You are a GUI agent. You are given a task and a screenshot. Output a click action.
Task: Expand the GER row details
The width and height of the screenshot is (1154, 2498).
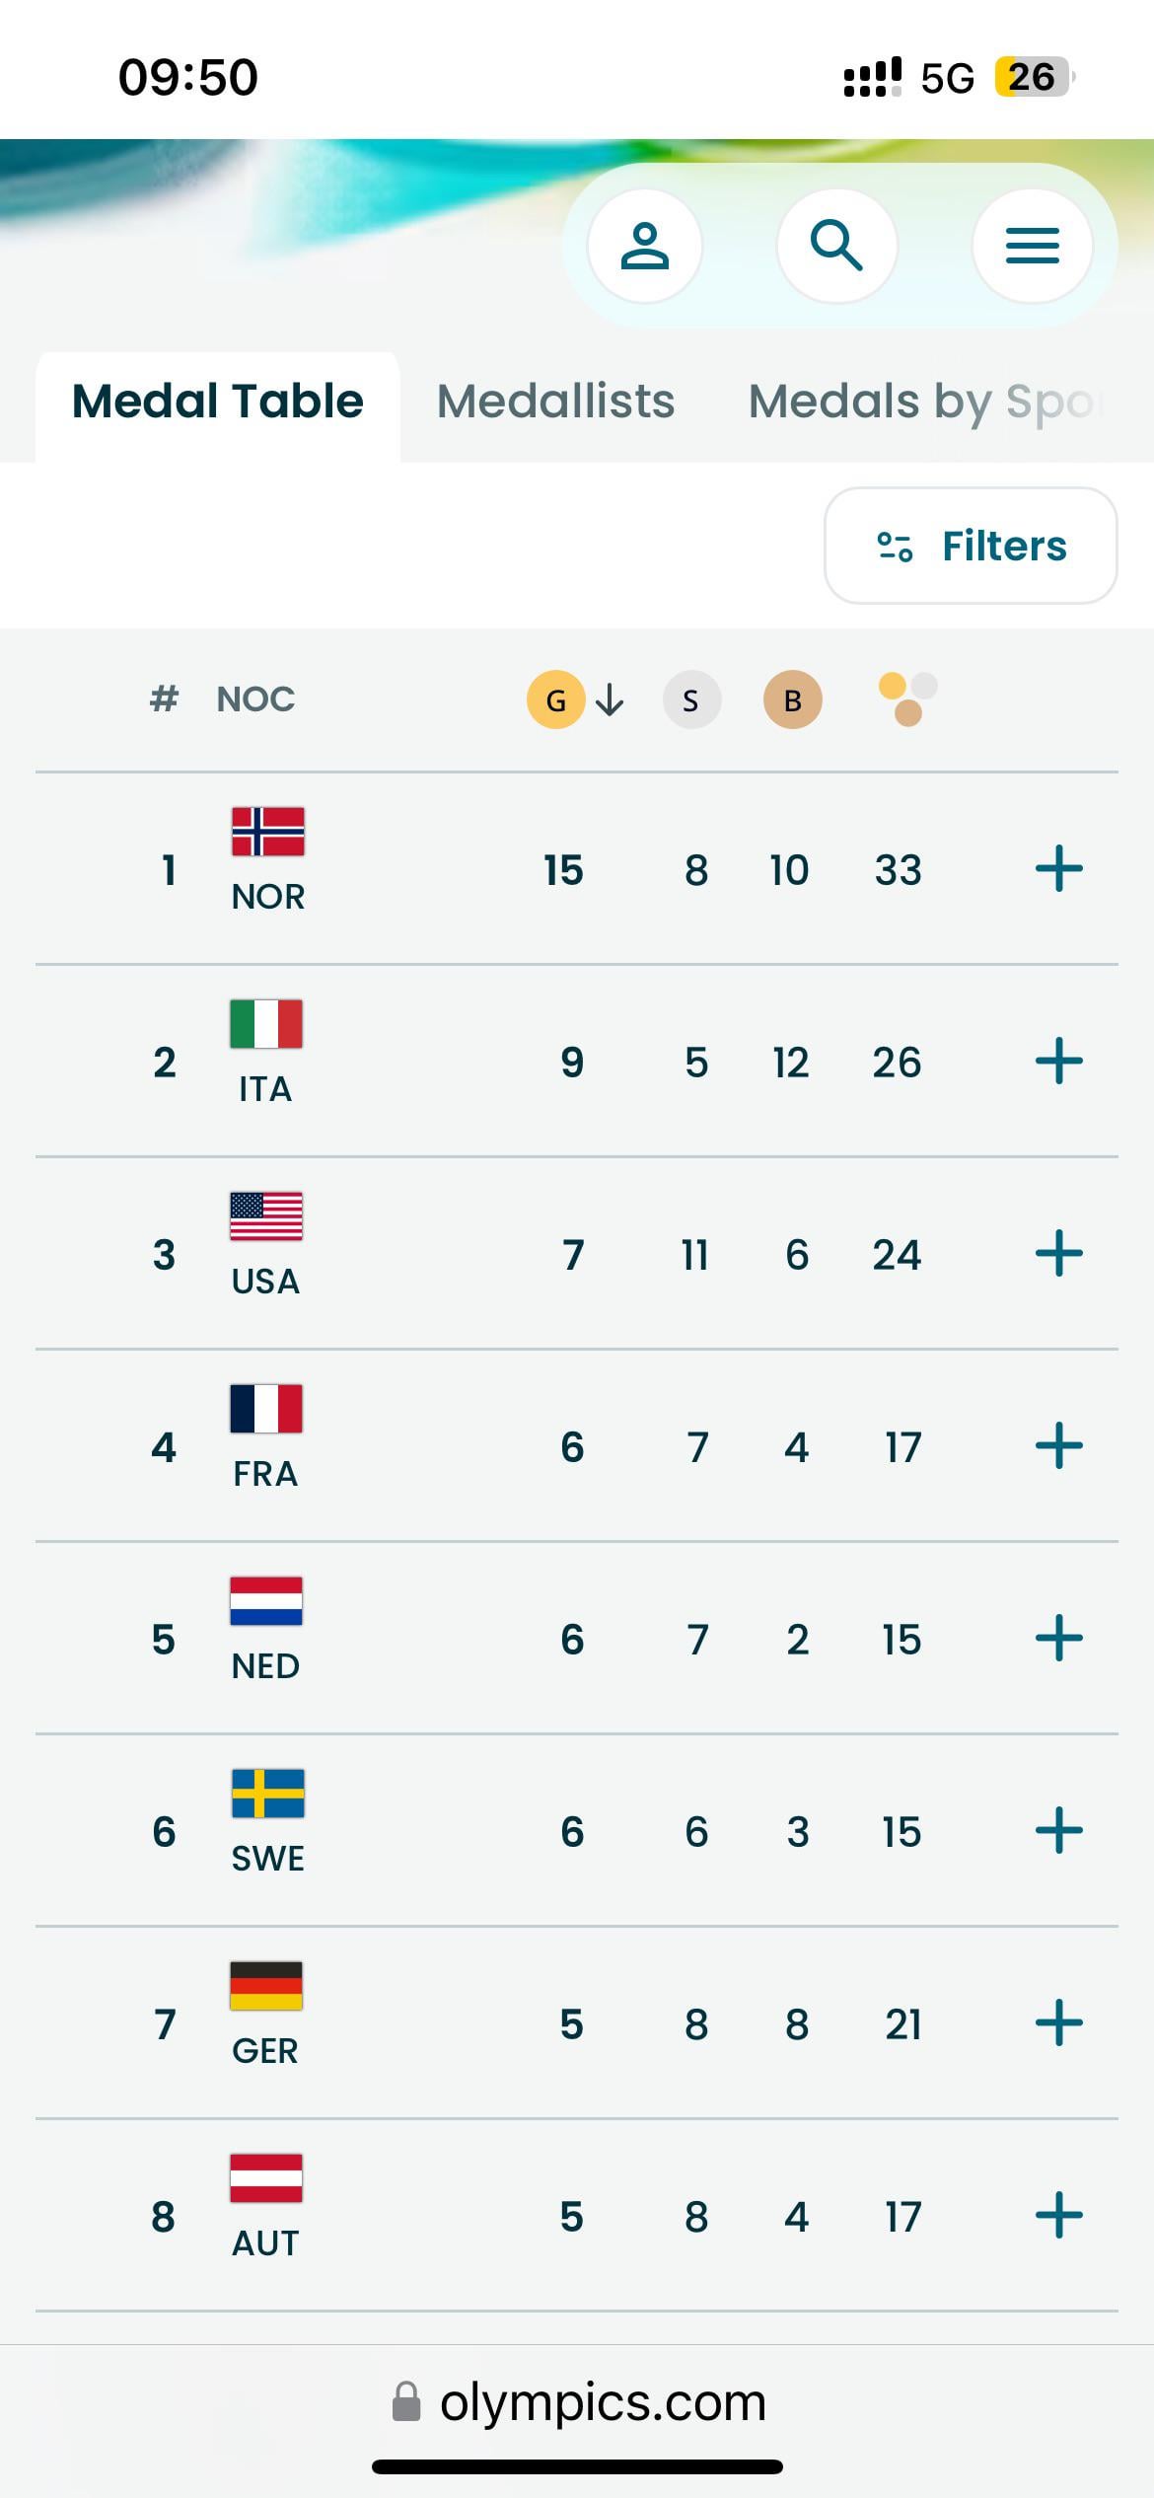pyautogui.click(x=1058, y=2023)
